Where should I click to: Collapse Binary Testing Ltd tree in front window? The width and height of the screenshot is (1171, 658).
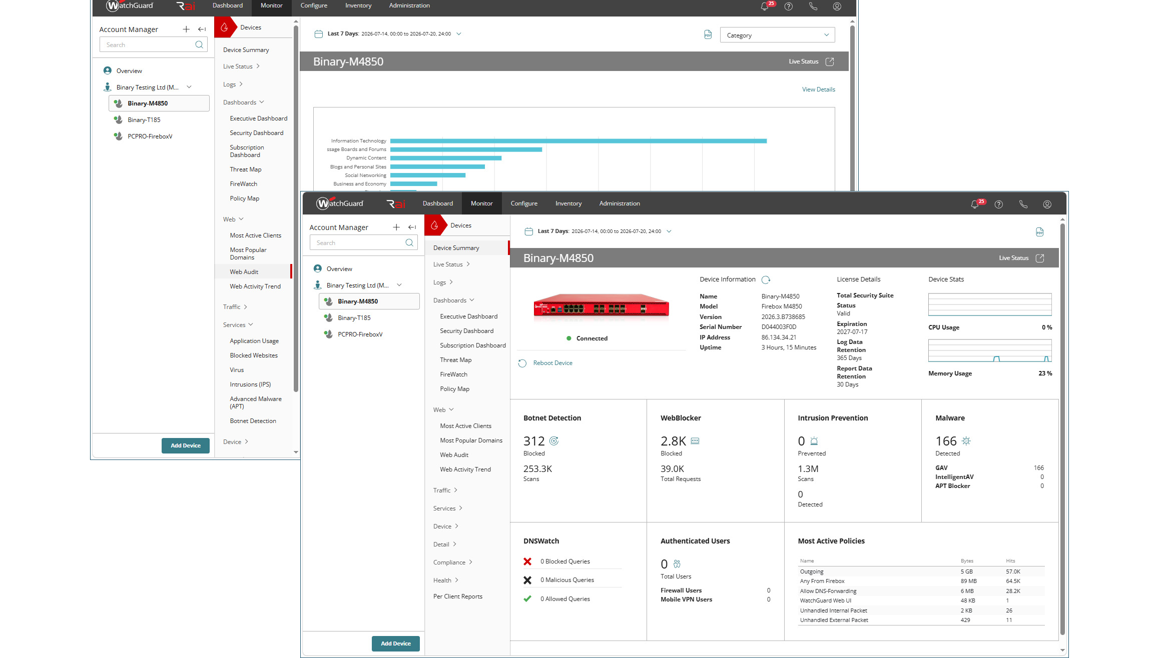click(x=399, y=285)
